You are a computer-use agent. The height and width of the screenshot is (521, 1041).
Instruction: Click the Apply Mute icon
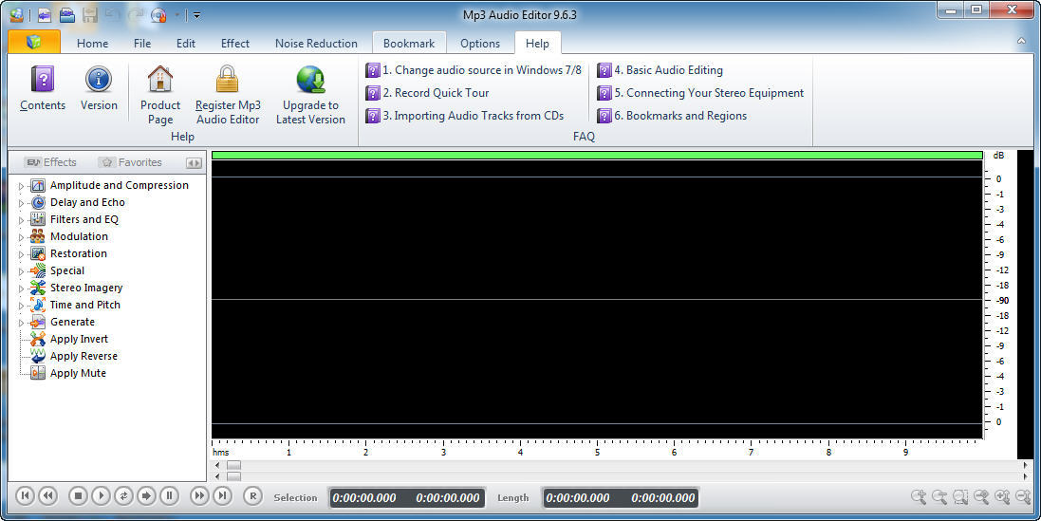click(38, 373)
